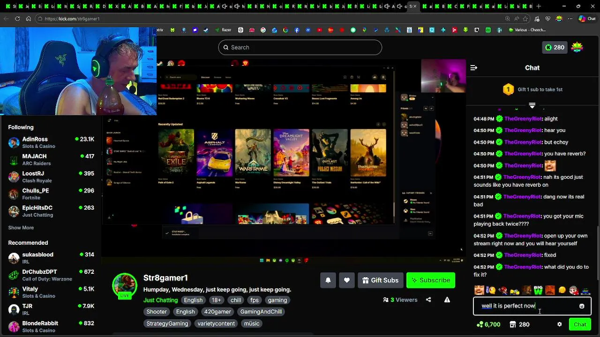Click the Warframe game tile in stream
The height and width of the screenshot is (337, 600).
(253, 153)
